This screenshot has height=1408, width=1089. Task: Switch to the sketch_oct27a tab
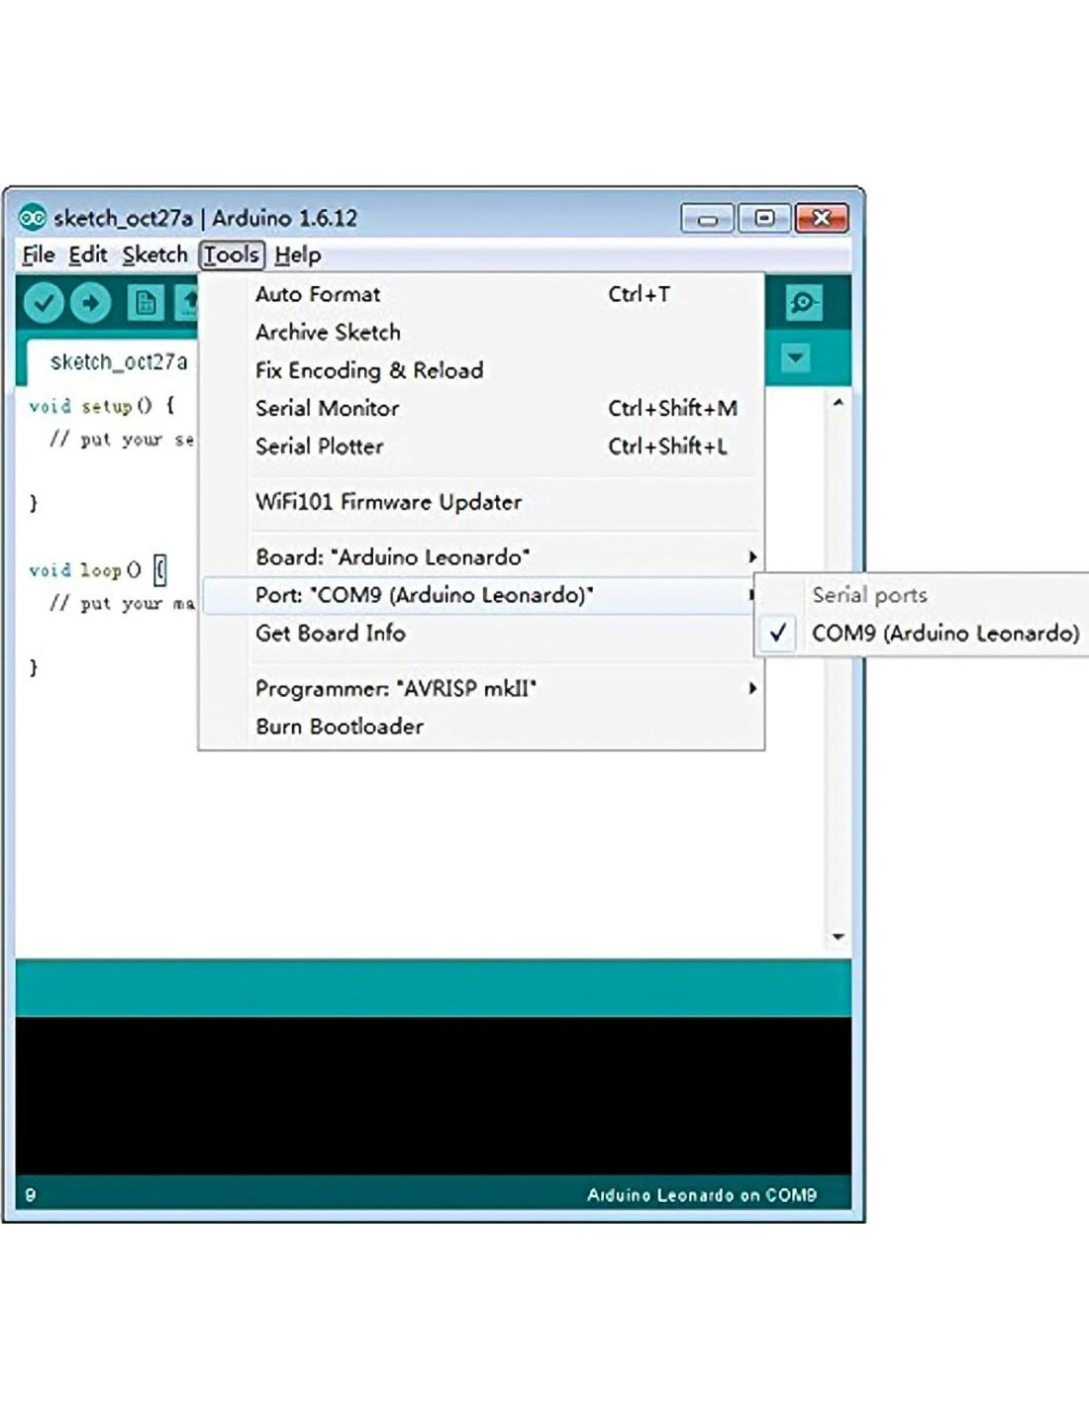[x=118, y=362]
